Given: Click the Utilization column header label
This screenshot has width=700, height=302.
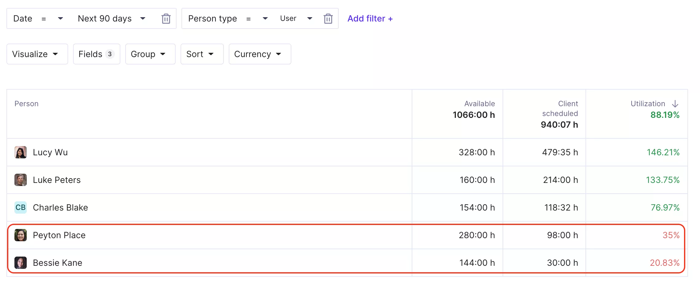Looking at the screenshot, I should coord(648,104).
